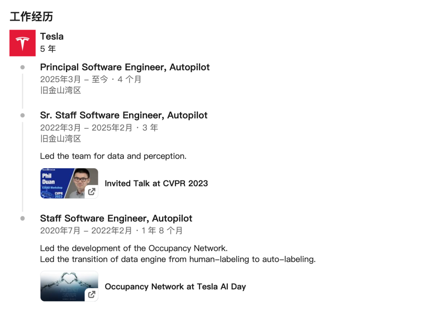Viewport: 433px width, 311px height.
Task: Click the 2022年3月 – 2025年2月 date range
Action: tap(86, 128)
